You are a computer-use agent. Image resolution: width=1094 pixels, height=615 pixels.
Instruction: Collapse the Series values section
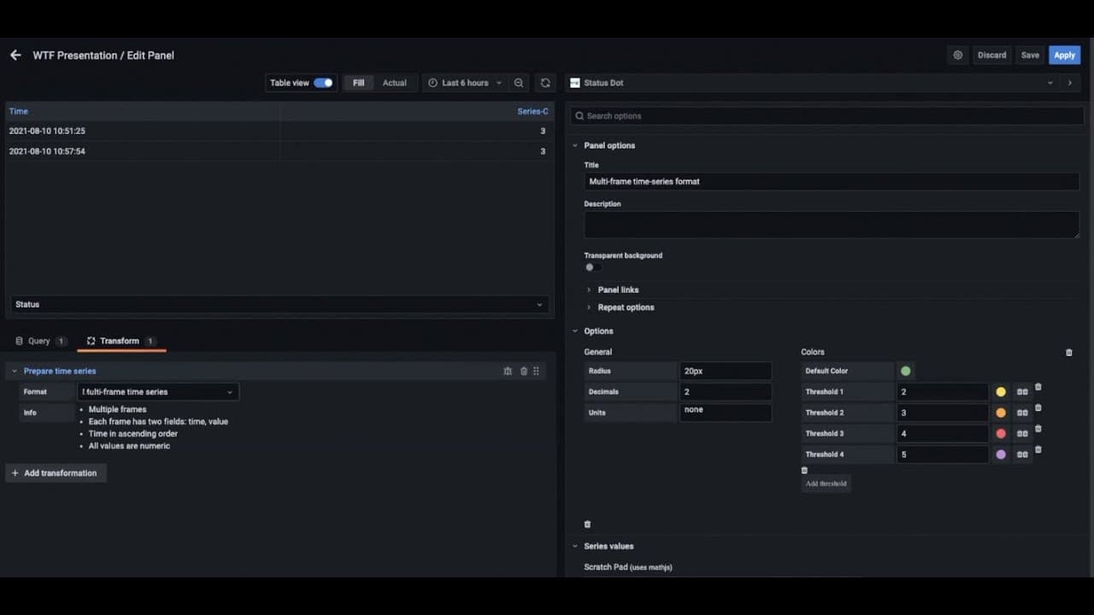[575, 547]
